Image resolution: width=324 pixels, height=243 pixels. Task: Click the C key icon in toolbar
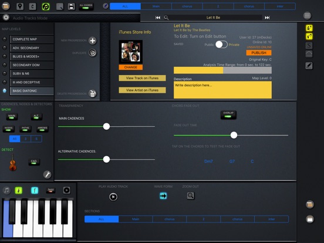[32, 6]
